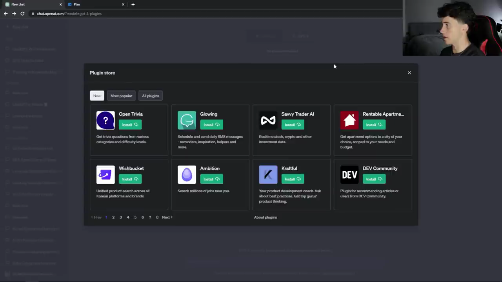Image resolution: width=502 pixels, height=282 pixels.
Task: Click the Wishbucket plugin icon
Action: 105,175
